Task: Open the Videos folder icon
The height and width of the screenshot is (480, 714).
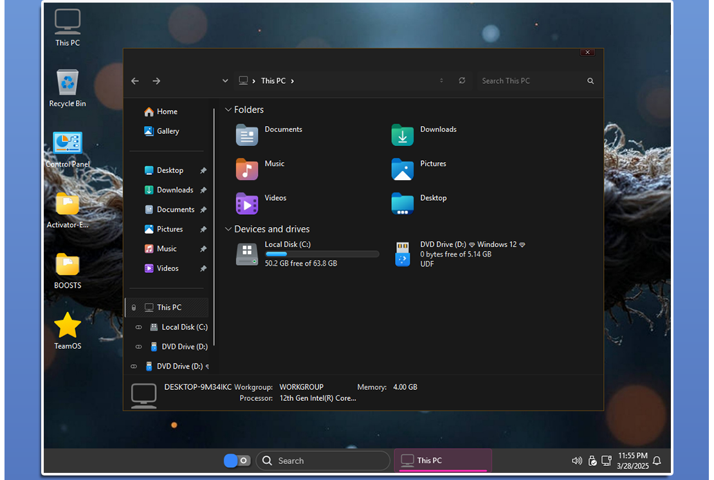Action: pos(247,203)
